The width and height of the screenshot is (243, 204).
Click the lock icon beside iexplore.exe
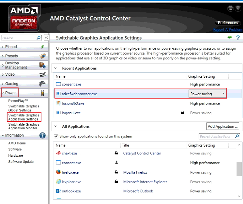pos(116,181)
